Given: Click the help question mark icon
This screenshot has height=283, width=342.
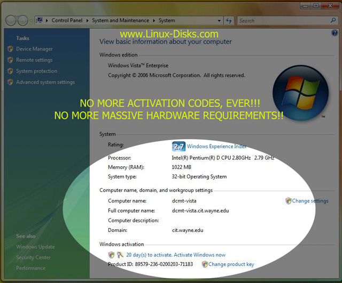Looking at the screenshot, I should coord(335,33).
